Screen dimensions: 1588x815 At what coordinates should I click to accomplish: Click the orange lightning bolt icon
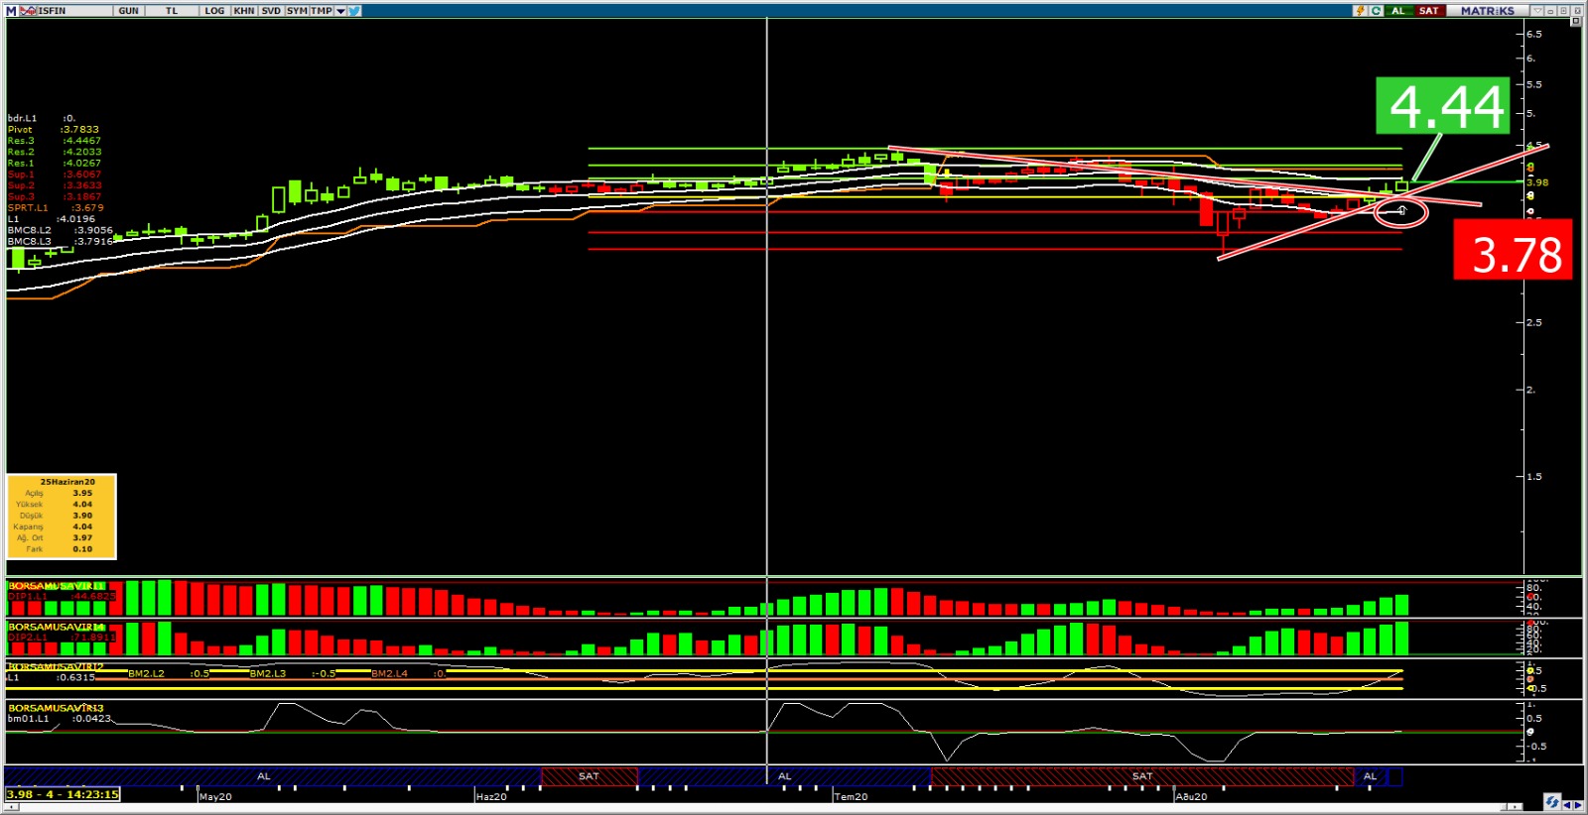click(1360, 11)
